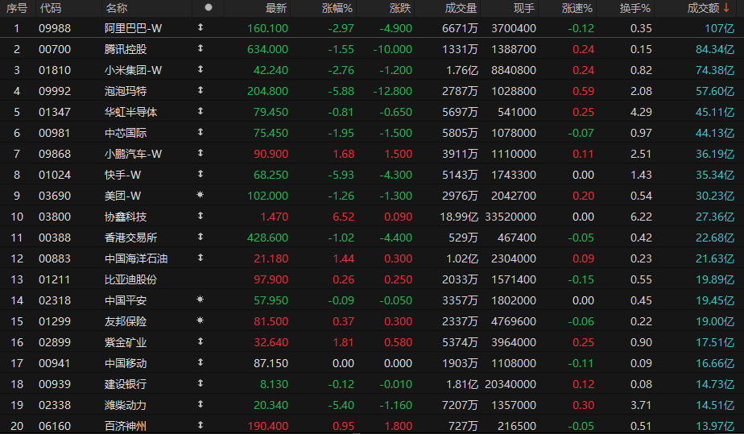The image size is (744, 434).
Task: Click the 190.400 price of 百济神州
Action: (x=267, y=426)
